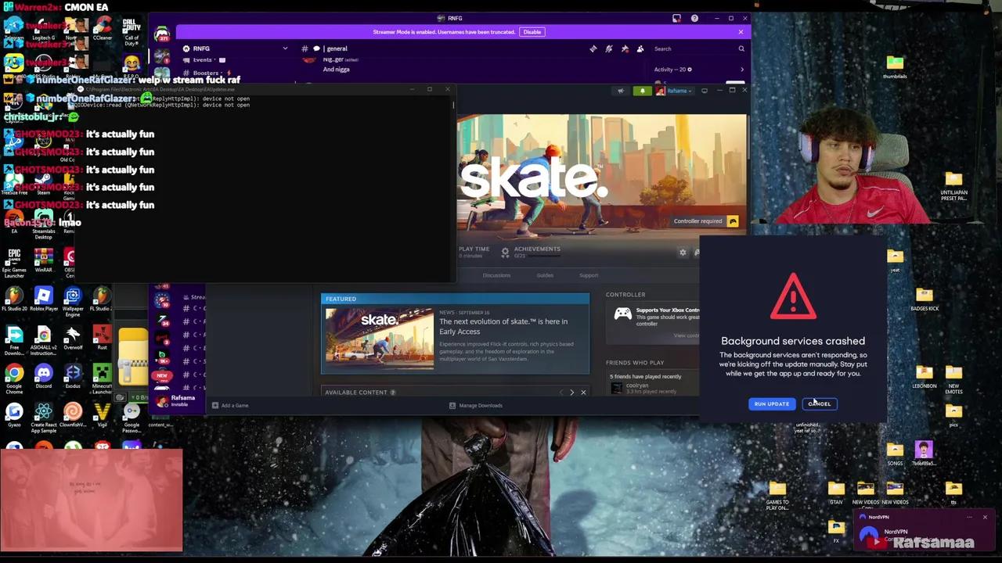Open the Free Download Manager desktop icon
The width and height of the screenshot is (1002, 563).
[14, 340]
